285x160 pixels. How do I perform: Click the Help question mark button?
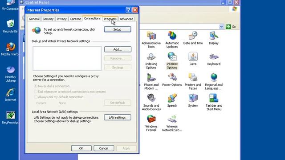tap(128, 10)
